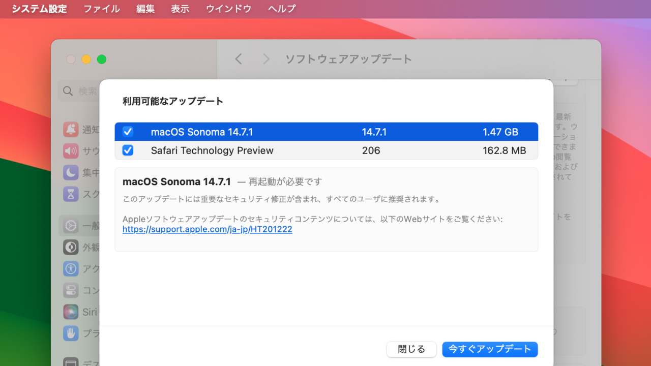Image resolution: width=651 pixels, height=366 pixels.
Task: Click the yellow minimize window button
Action: (86, 59)
